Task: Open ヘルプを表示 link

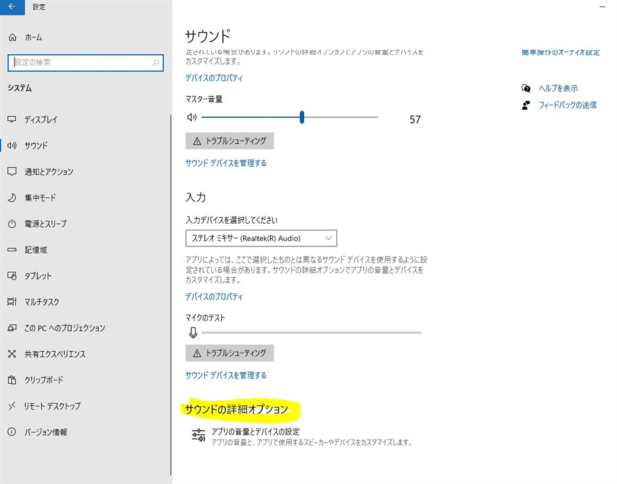Action: [x=558, y=88]
